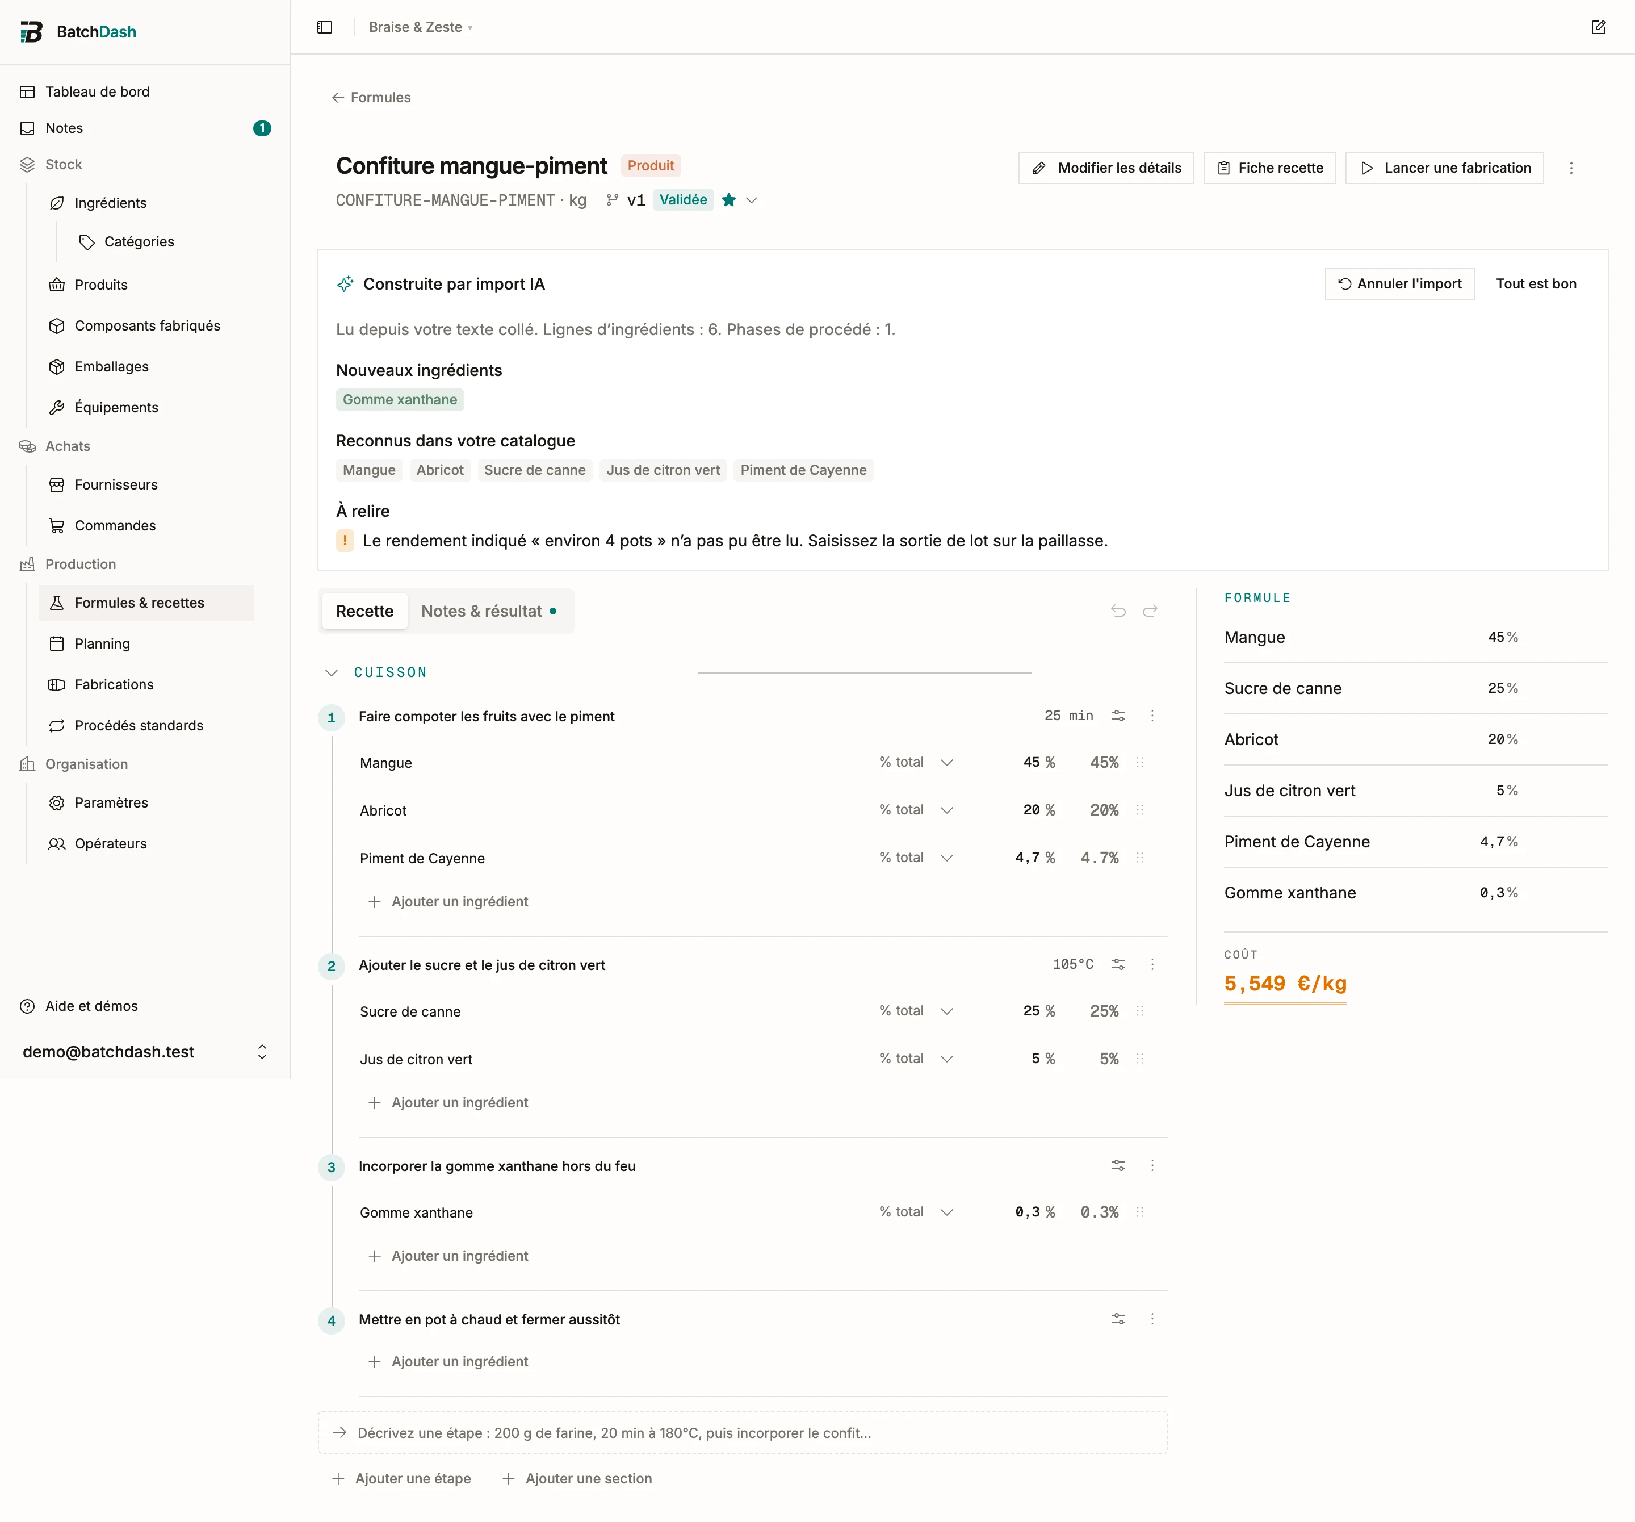Image resolution: width=1635 pixels, height=1522 pixels.
Task: Open the unit dropdown for Mangue
Action: (x=916, y=763)
